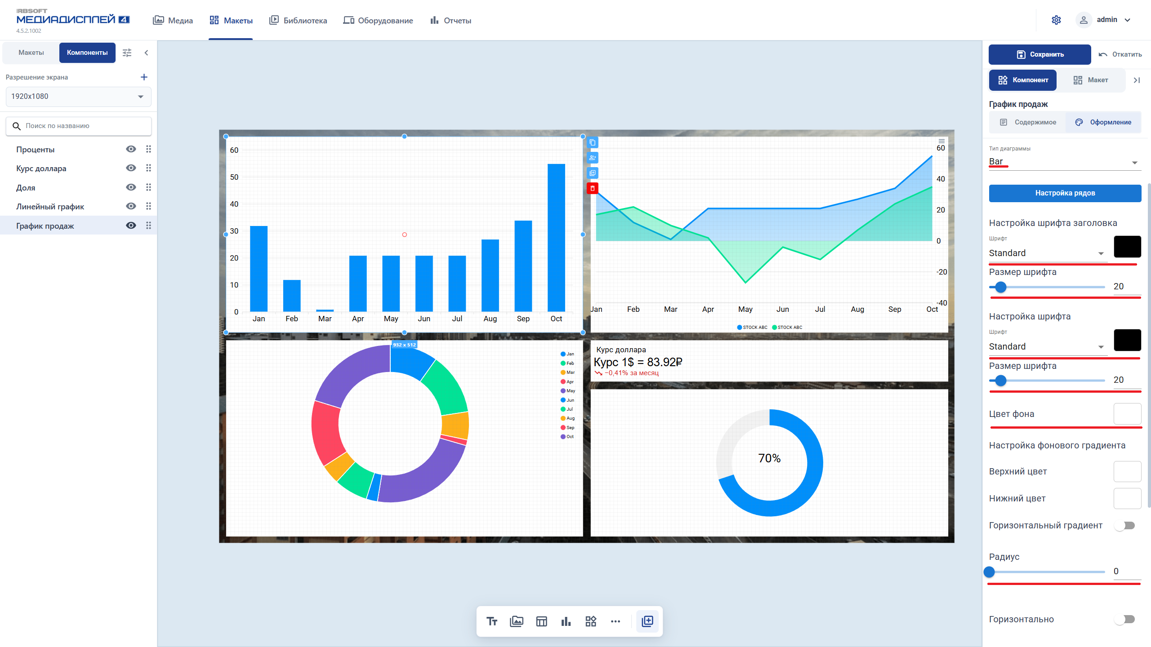Open the Цвет фона color swatch
1151x647 pixels.
coord(1127,414)
